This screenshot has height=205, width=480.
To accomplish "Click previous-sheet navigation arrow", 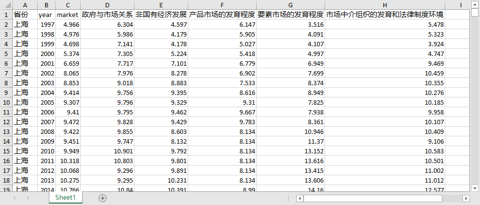I will 14,198.
